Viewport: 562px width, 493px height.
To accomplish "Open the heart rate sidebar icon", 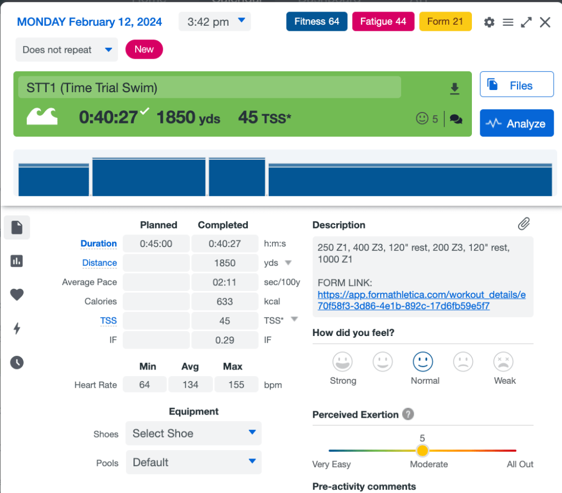I will (17, 295).
